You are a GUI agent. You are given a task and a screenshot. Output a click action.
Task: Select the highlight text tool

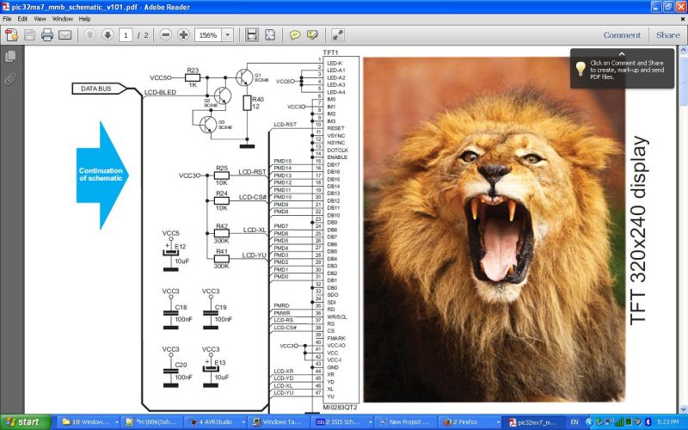click(312, 34)
